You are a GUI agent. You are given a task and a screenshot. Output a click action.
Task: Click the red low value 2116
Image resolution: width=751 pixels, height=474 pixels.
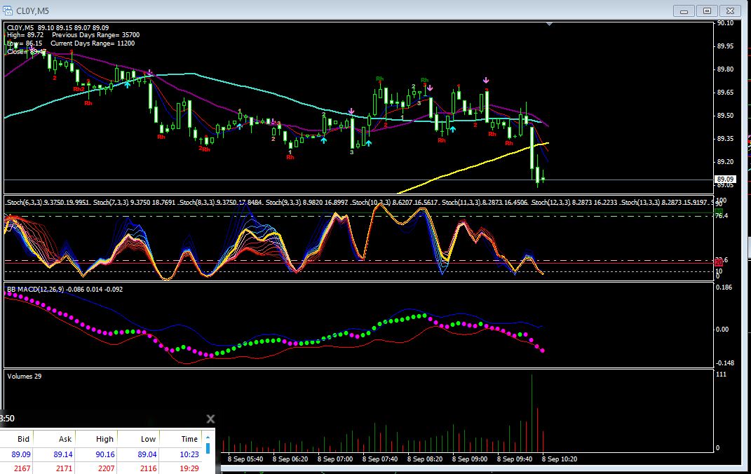click(149, 468)
